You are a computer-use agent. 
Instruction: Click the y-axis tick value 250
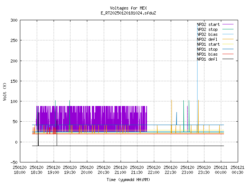14,41
